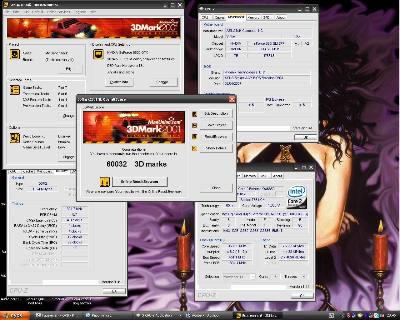Click the Options section icon in 3DMark2001
Viewport: 400px width, 320px height.
tap(15, 138)
